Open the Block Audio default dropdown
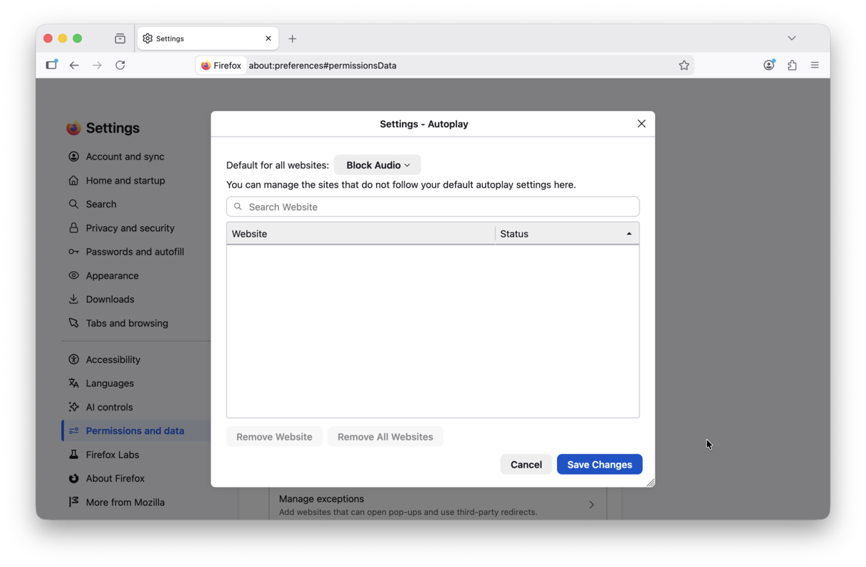The height and width of the screenshot is (567, 866). point(377,165)
